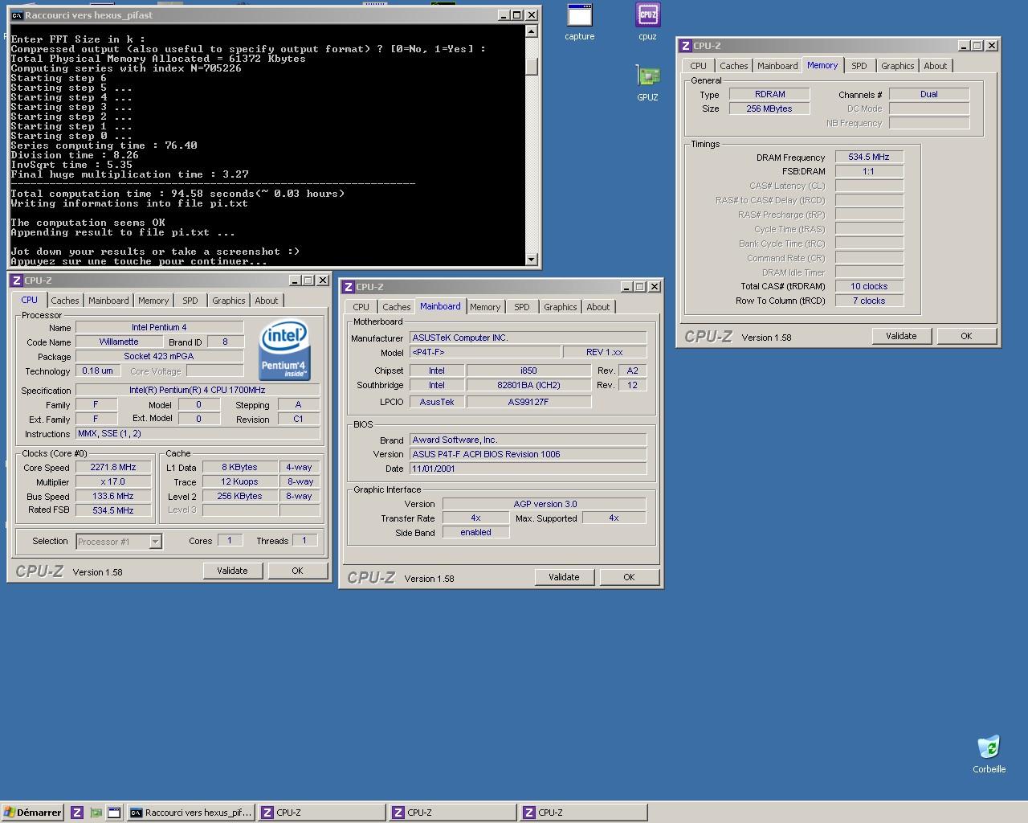Open the Démarrer start menu

pos(32,813)
